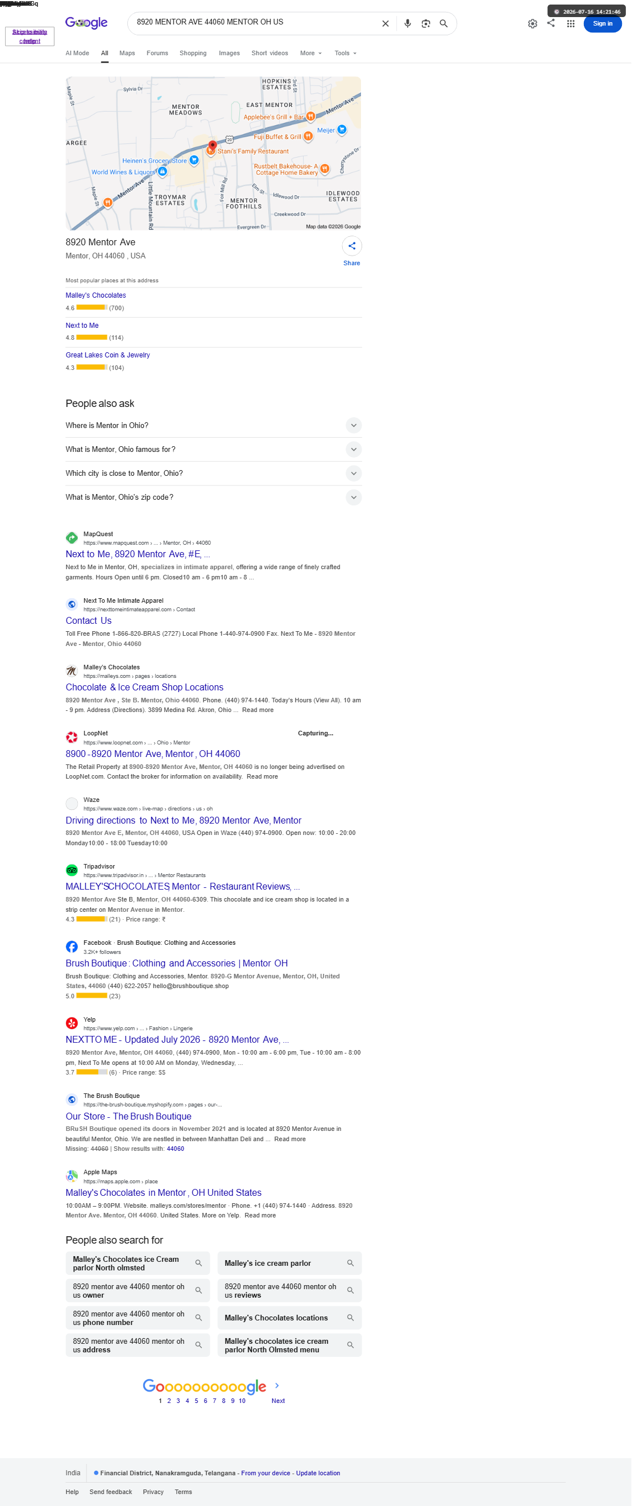Switch to Maps tab
The image size is (639, 1506).
(x=127, y=53)
